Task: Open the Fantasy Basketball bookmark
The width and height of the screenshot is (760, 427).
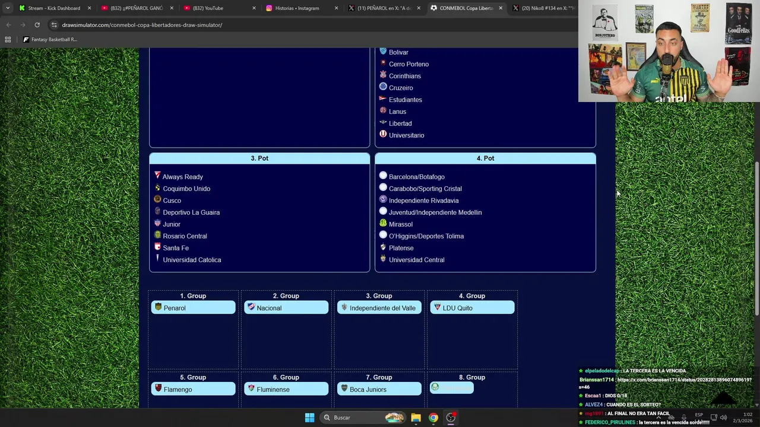Action: (50, 39)
